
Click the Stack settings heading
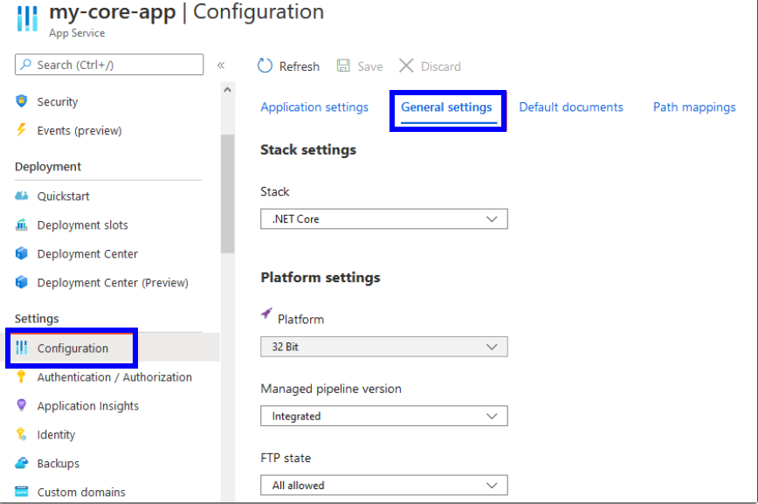click(308, 150)
